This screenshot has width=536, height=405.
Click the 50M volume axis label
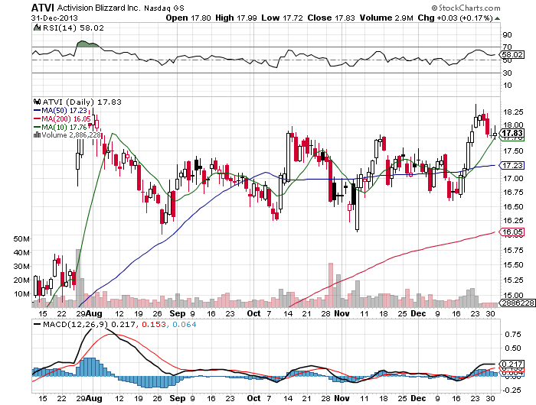21,239
